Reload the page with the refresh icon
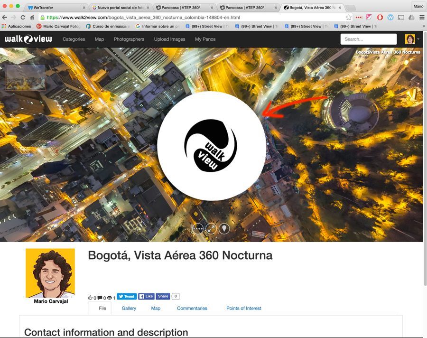 23,18
